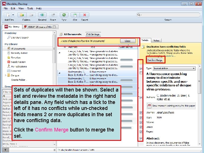Close the ESSAY document tab
Viewport: 204px width, 153px height.
54,27
